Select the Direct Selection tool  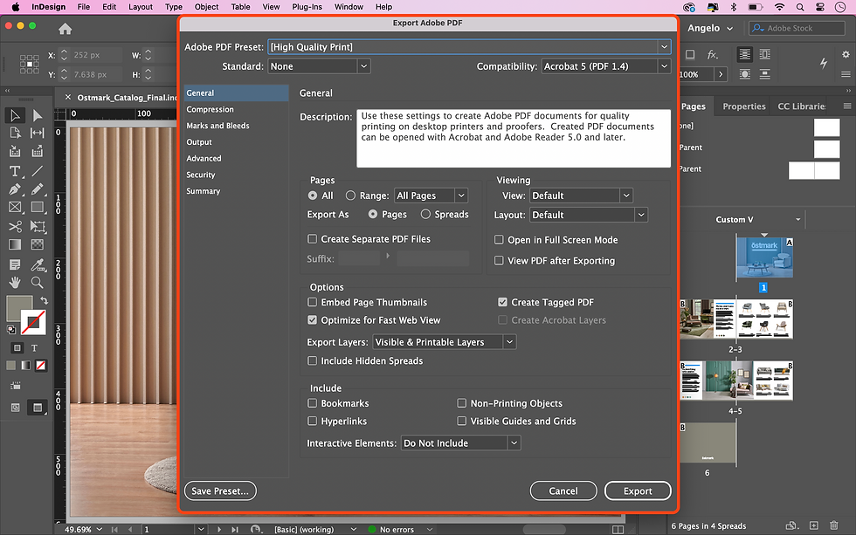[x=37, y=115]
